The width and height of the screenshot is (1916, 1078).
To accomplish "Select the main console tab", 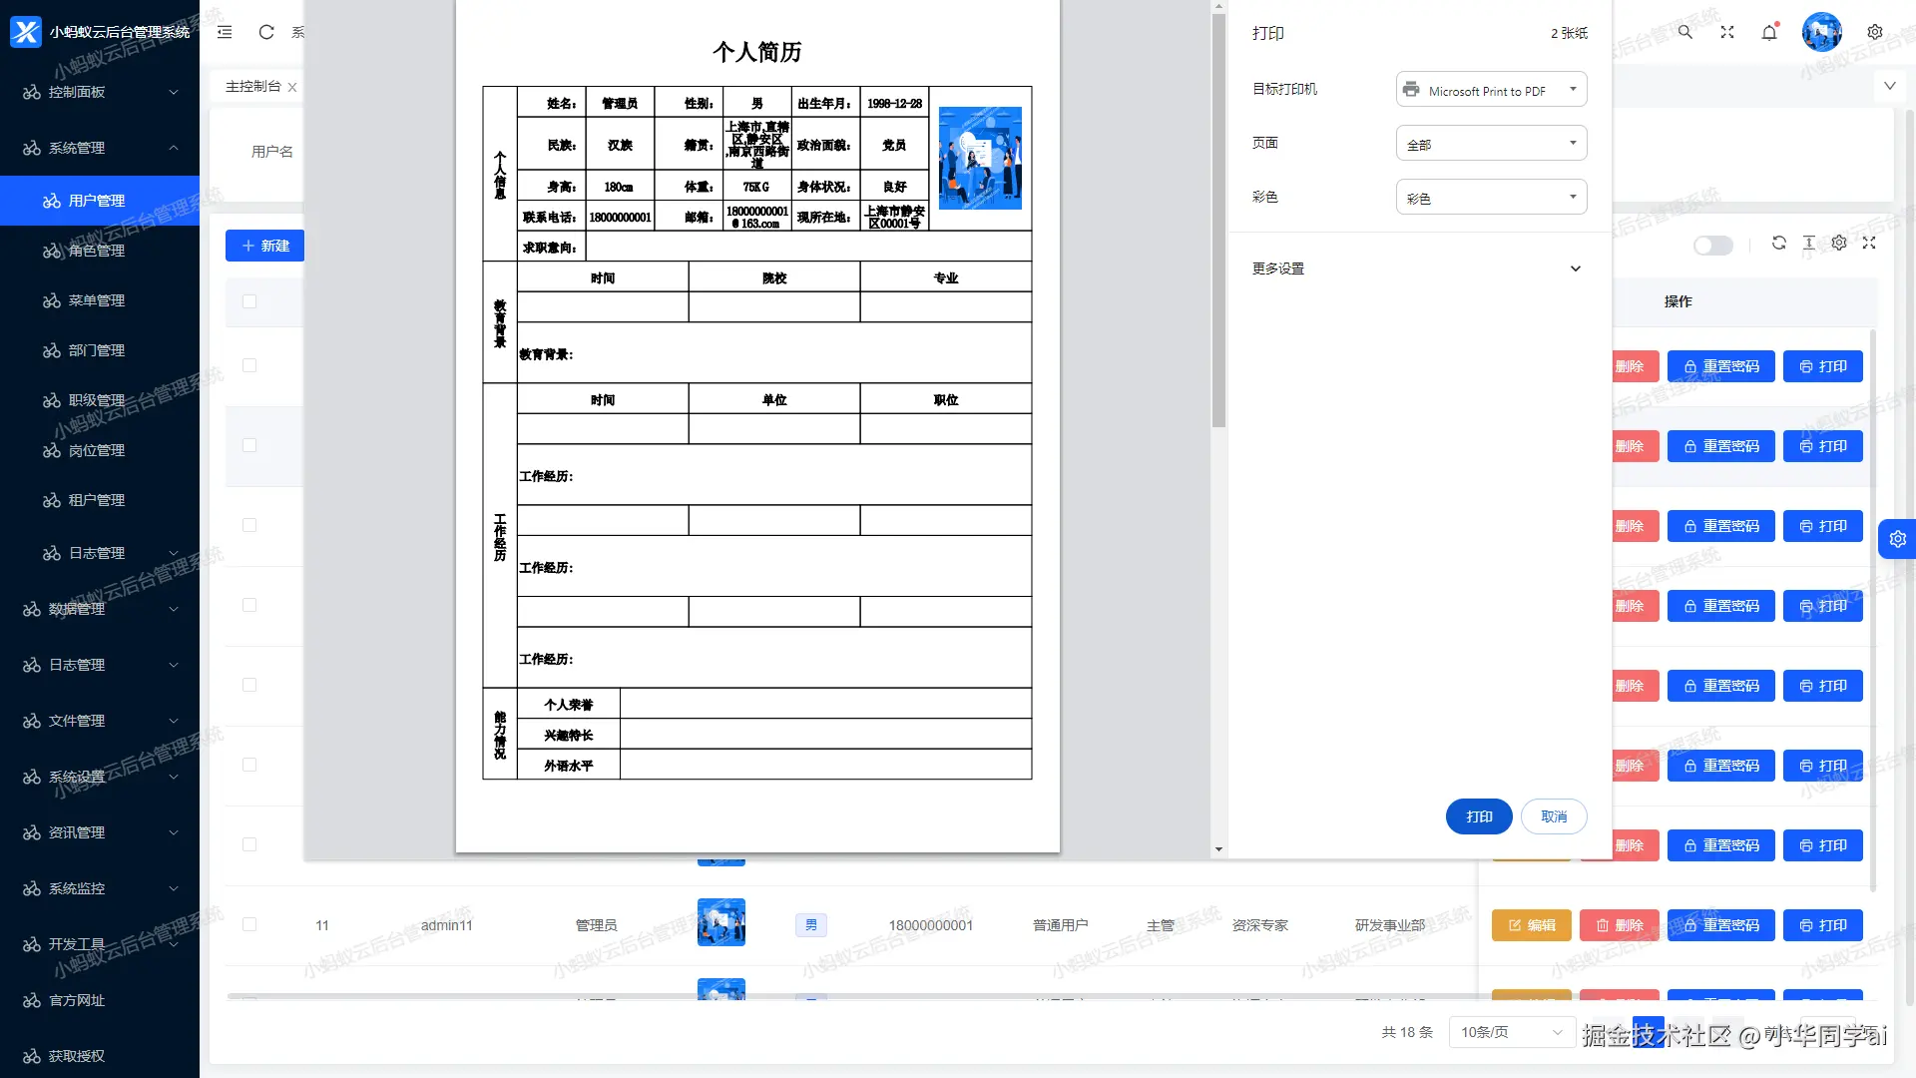I will click(x=253, y=87).
